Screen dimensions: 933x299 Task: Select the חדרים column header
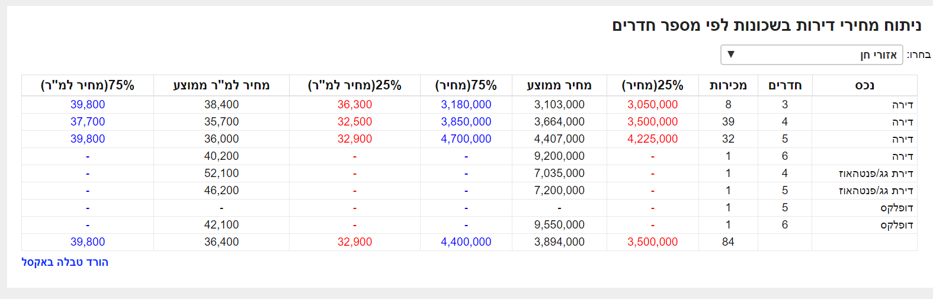pos(785,85)
